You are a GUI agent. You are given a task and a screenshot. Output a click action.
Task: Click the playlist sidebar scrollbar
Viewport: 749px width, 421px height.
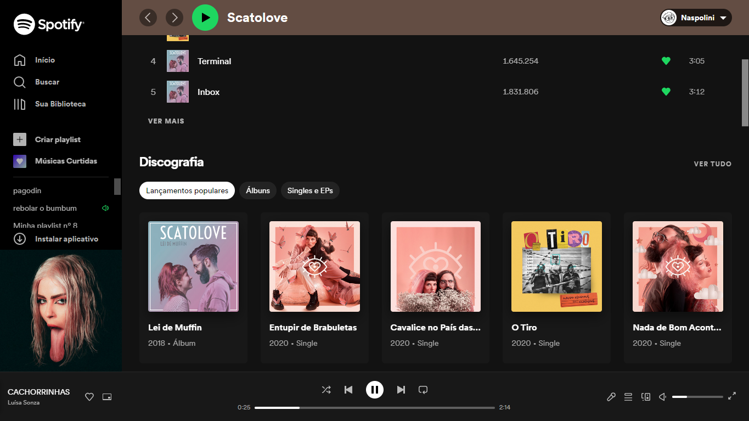117,187
